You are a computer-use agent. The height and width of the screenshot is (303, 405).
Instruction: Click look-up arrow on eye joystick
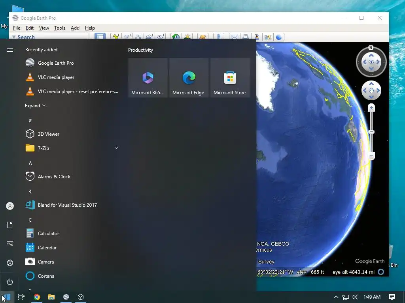tap(371, 55)
